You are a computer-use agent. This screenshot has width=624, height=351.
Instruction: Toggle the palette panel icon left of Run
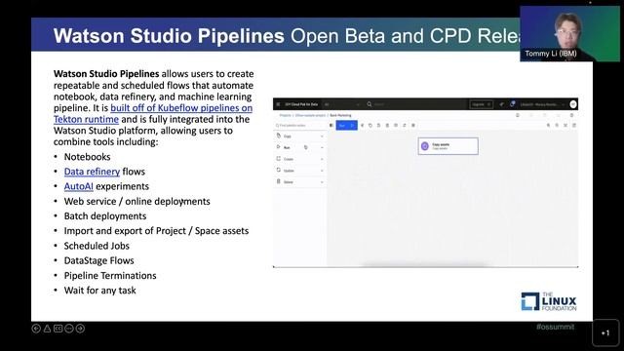click(x=331, y=126)
